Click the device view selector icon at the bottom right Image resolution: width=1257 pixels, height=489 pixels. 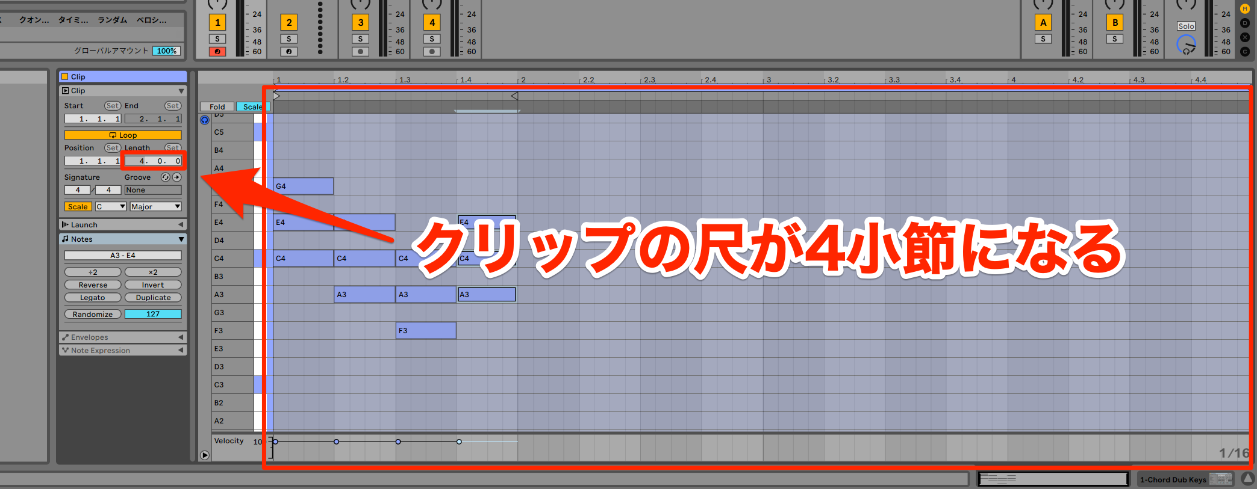pyautogui.click(x=1221, y=479)
